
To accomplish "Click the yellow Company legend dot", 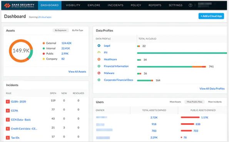I will pyautogui.click(x=43, y=59).
